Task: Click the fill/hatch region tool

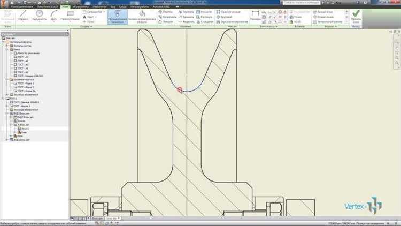Action: (x=141, y=17)
